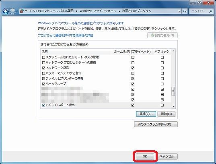216x164 pixels.
Task: Click the 削除(M) button
Action: pos(167,114)
